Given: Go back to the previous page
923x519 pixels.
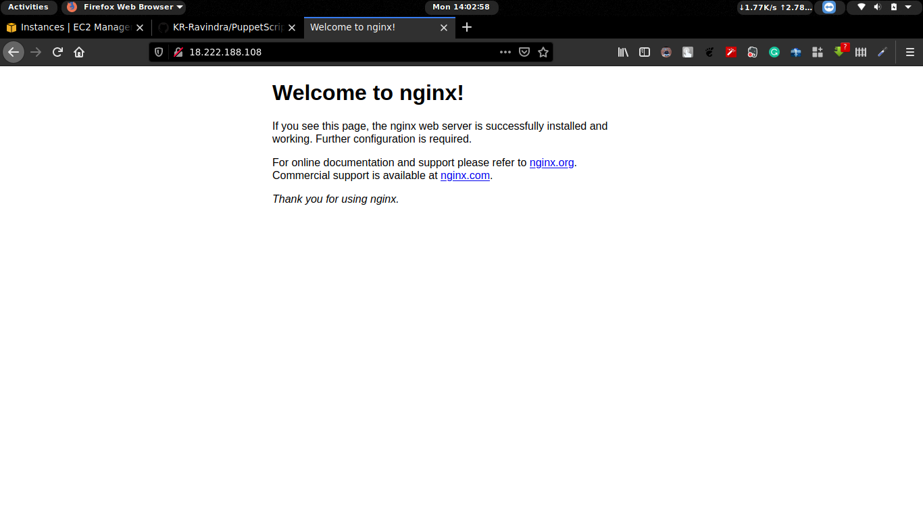Looking at the screenshot, I should tap(14, 52).
